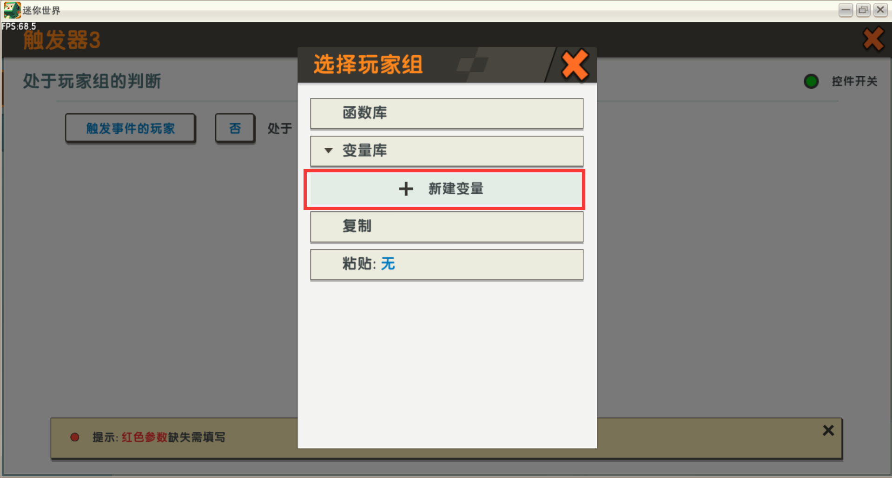This screenshot has height=478, width=892.
Task: Click the 处于 label text
Action: [x=279, y=128]
